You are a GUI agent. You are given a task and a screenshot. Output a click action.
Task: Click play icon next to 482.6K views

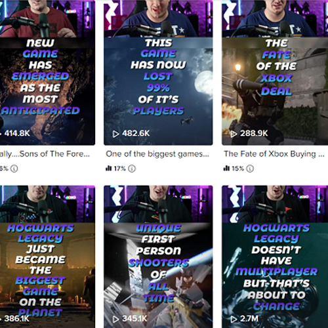115,134
